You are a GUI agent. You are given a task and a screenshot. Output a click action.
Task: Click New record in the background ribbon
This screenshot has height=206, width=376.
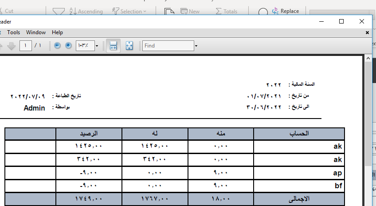pos(190,11)
